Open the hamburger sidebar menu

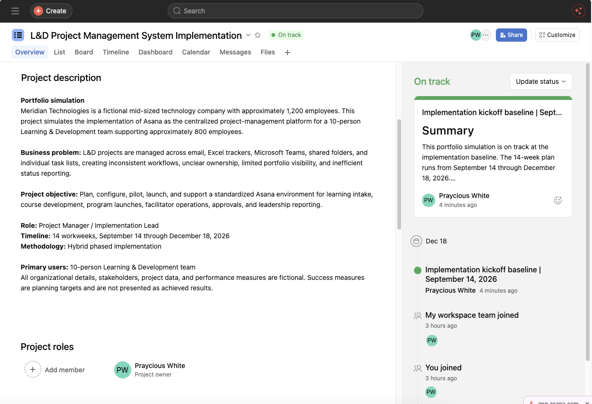tap(15, 11)
